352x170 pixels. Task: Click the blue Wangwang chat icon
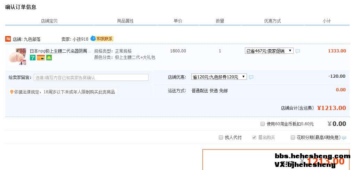pos(93,38)
